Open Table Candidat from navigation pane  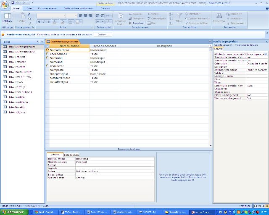click(17, 57)
